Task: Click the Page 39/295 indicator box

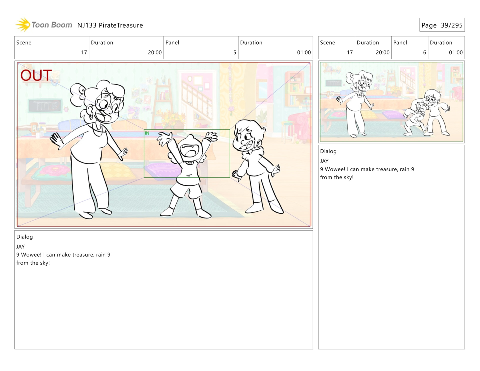Action: pos(442,25)
